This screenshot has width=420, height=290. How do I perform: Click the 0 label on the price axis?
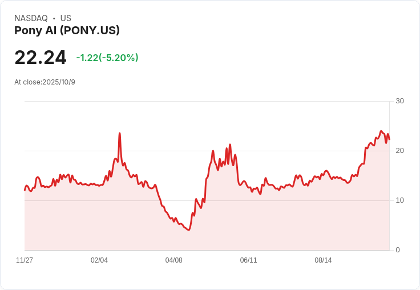[398, 250]
